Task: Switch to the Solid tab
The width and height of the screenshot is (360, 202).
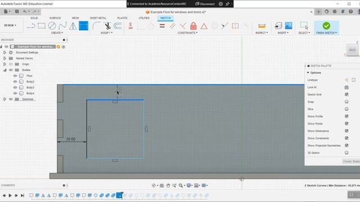Action: [34, 18]
